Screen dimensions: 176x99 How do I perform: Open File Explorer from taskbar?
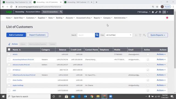tap(98, 97)
